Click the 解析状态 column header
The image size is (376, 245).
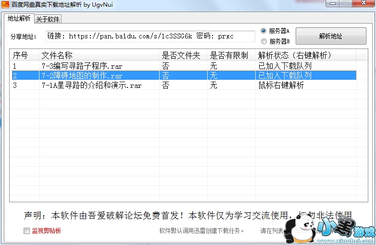(306, 55)
